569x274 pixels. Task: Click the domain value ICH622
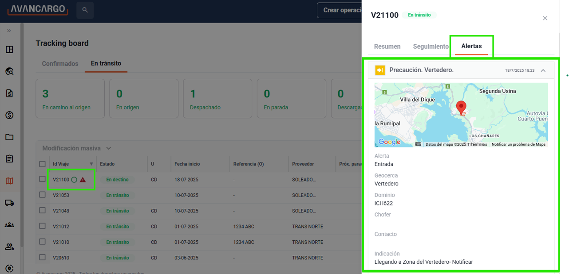(x=383, y=204)
